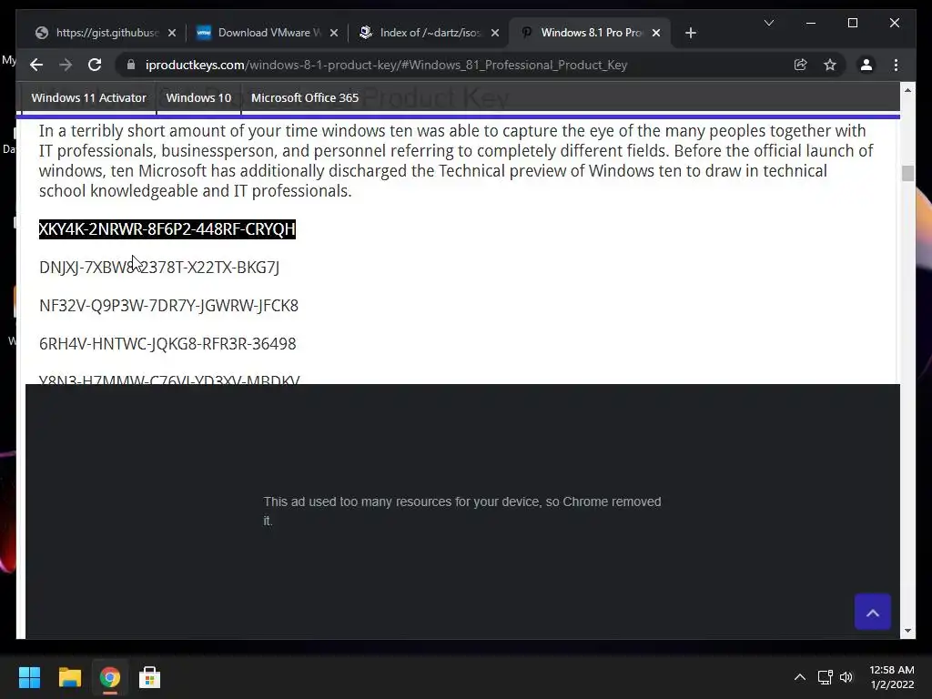Open a new browser tab
The height and width of the screenshot is (699, 932).
(690, 33)
